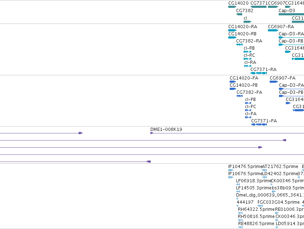This screenshot has height=229, width=304.
Task: Click the CG7371-PA protein arrow glyph
Action: pyautogui.click(x=259, y=124)
